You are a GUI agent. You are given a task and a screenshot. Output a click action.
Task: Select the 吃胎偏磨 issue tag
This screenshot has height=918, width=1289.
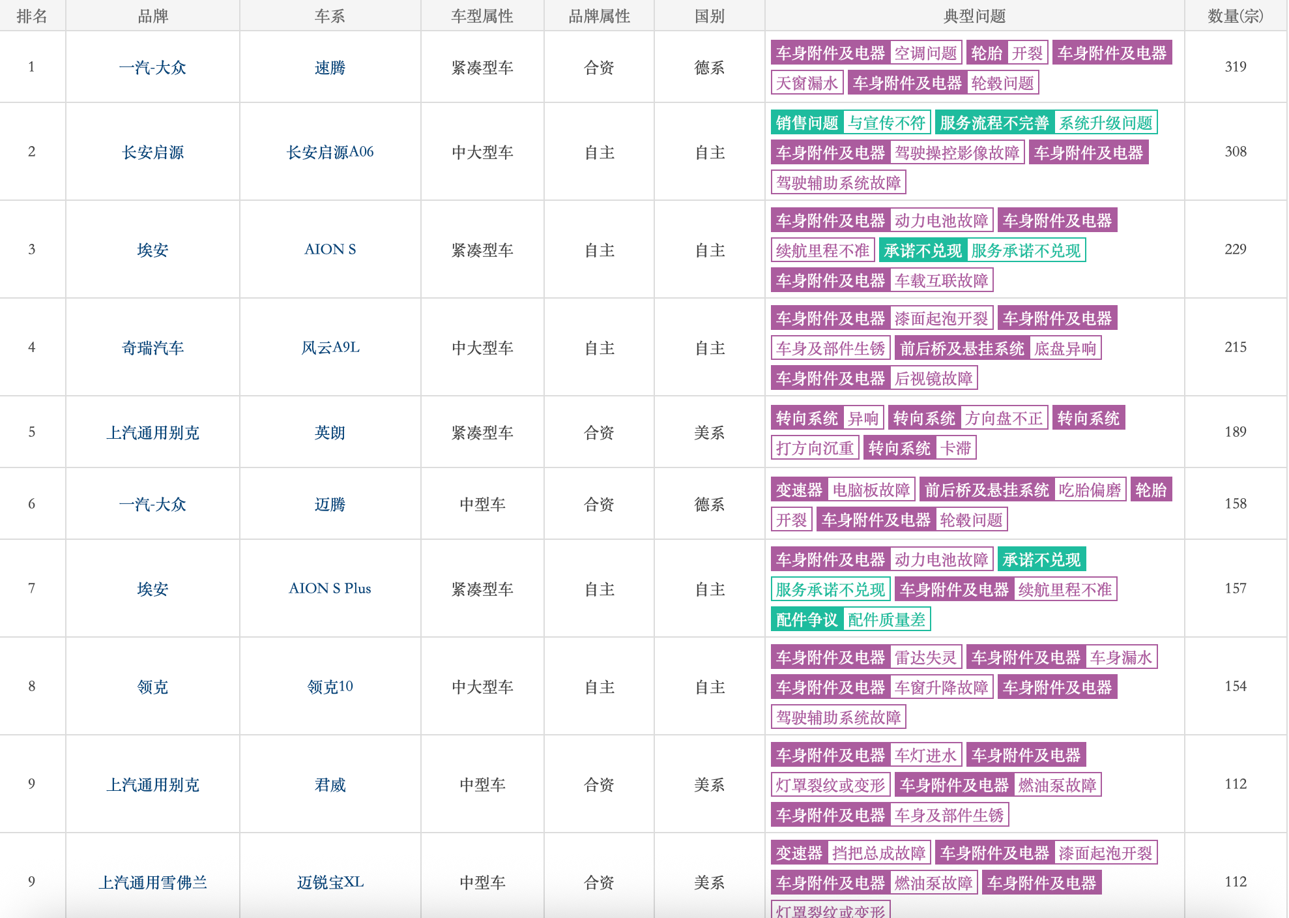tap(1090, 490)
